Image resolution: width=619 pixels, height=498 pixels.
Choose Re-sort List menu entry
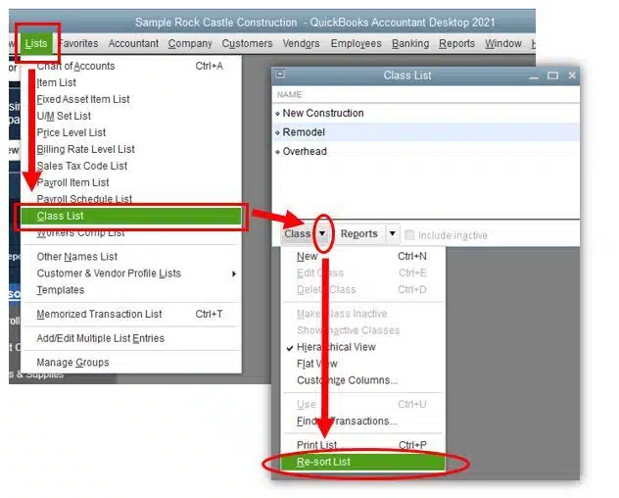tap(323, 462)
